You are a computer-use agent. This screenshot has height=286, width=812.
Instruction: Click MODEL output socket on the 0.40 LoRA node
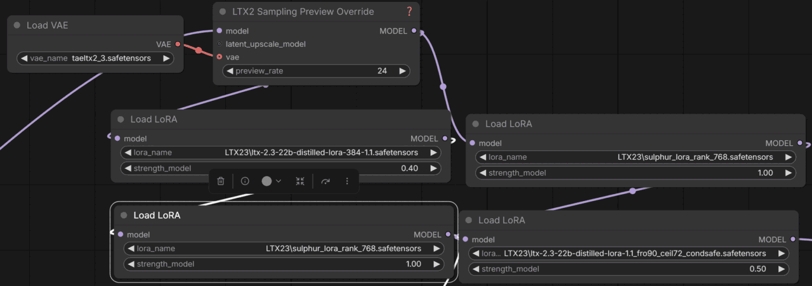pos(445,138)
